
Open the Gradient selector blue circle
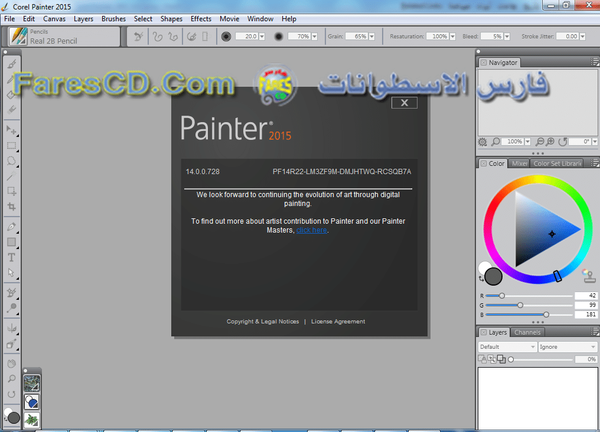(x=32, y=402)
